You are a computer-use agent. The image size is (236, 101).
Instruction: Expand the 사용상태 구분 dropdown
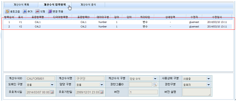tap(209, 78)
